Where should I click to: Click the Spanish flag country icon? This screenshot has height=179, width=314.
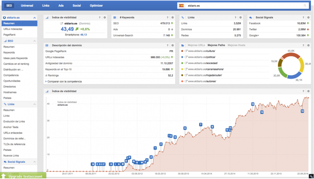click(x=181, y=6)
